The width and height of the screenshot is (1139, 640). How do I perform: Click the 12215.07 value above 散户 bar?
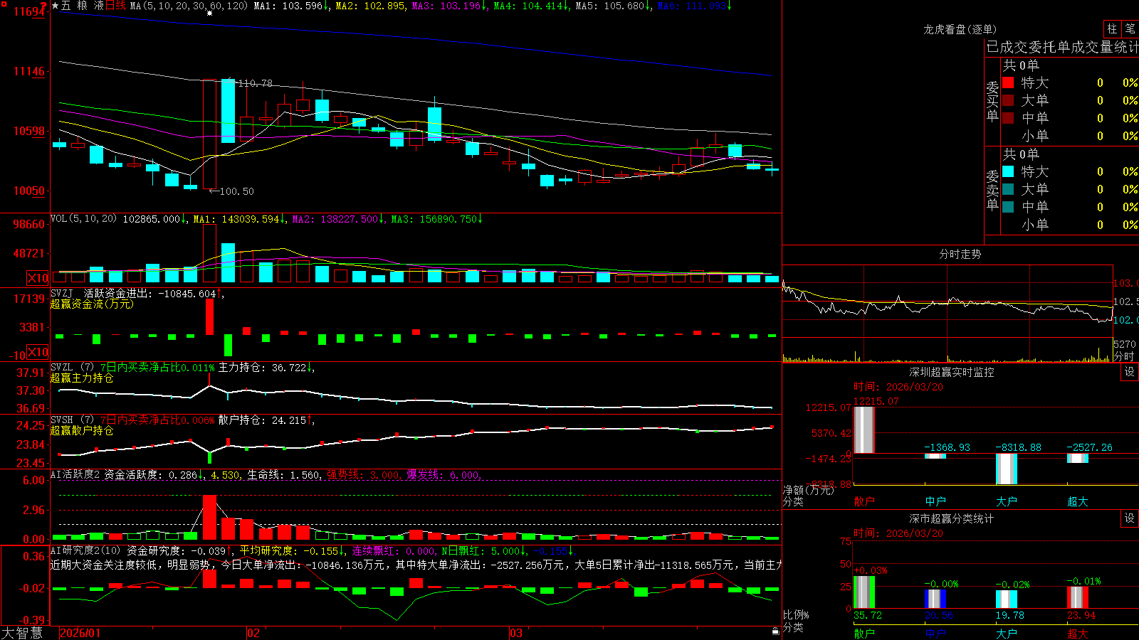tap(876, 401)
